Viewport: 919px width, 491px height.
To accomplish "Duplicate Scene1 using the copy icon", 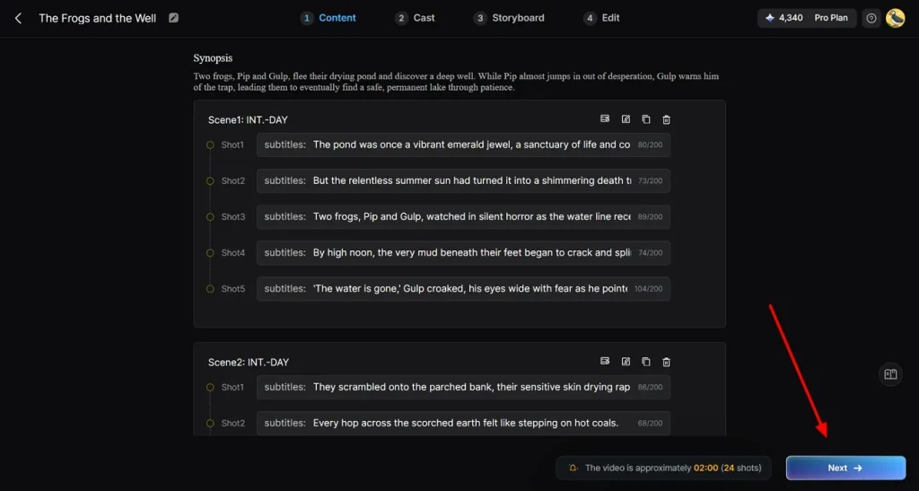I will (x=646, y=119).
